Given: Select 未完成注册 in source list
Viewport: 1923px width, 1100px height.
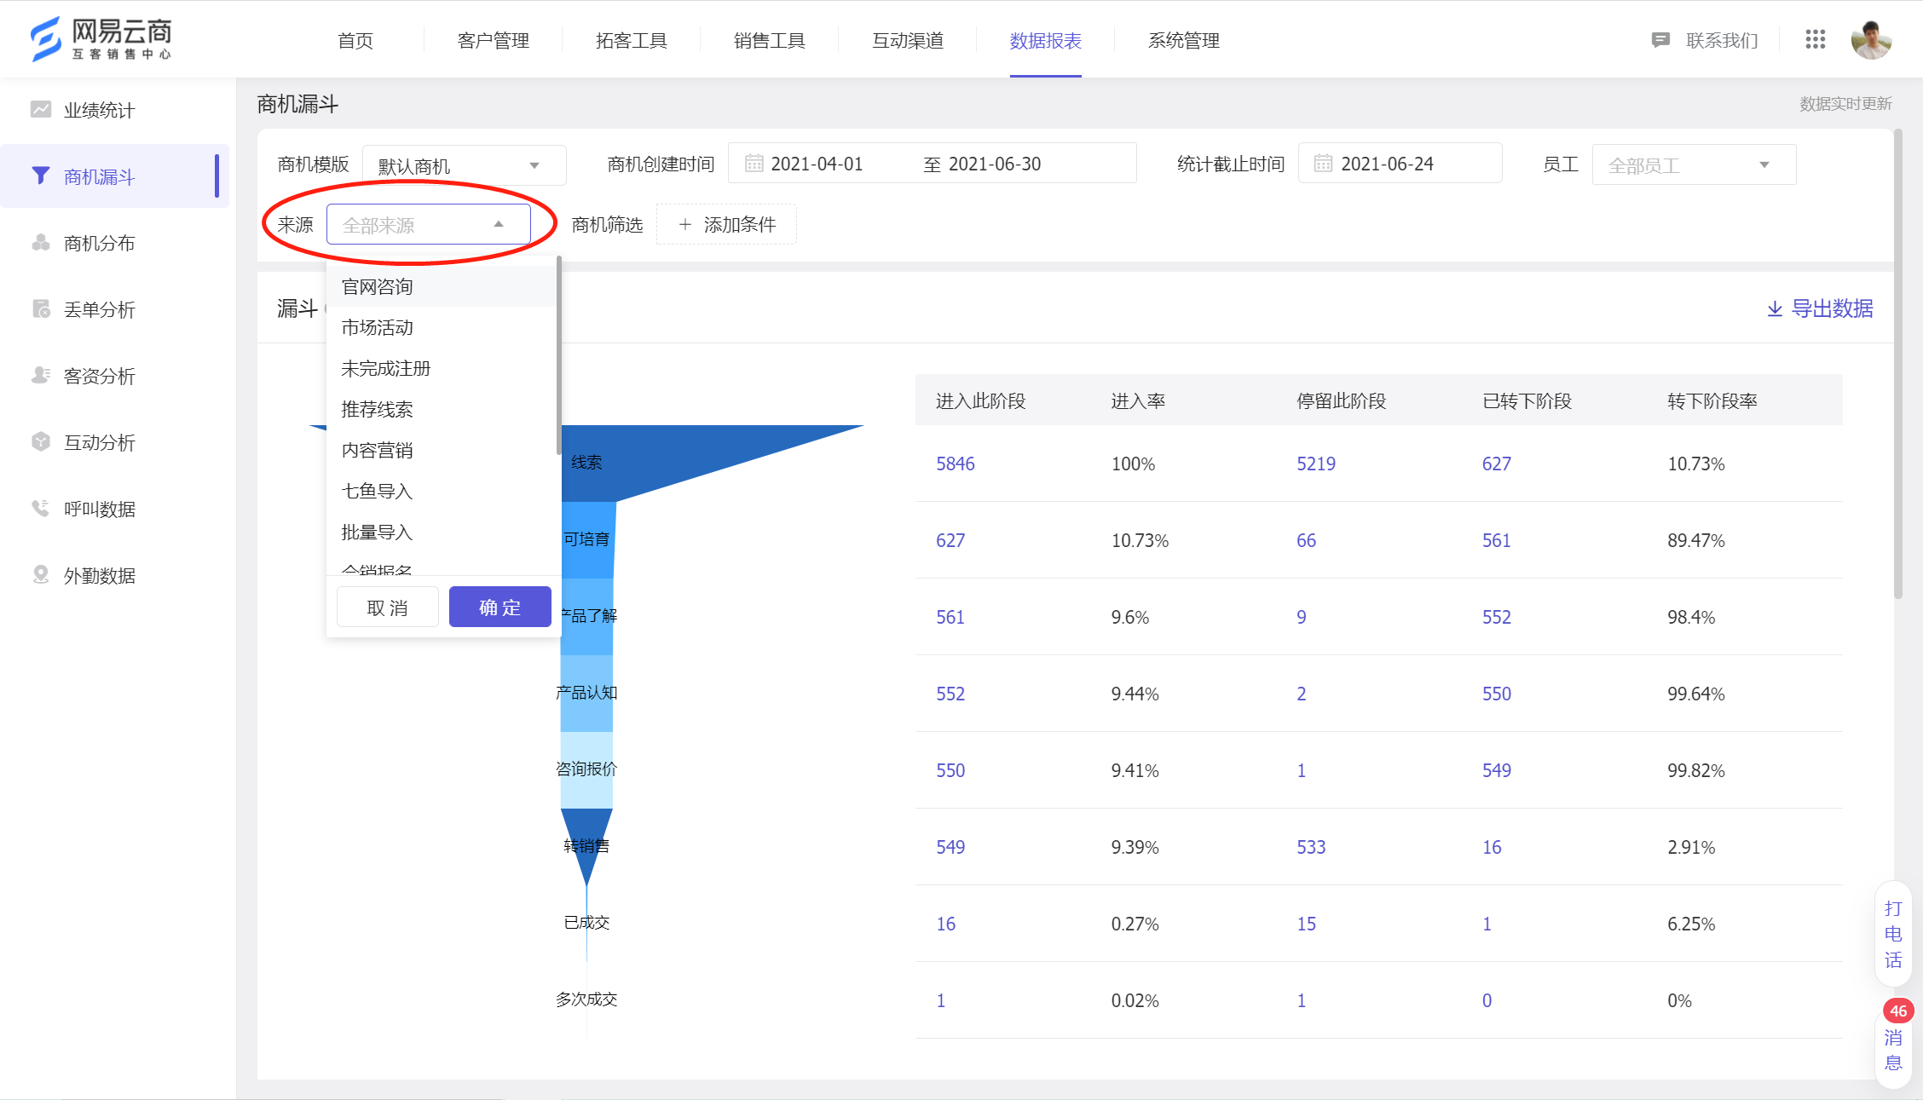Looking at the screenshot, I should pyautogui.click(x=441, y=368).
